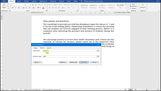Viewport: 161px width, 91px height.
Task: Apply subscript formatting
Action: 27,8
